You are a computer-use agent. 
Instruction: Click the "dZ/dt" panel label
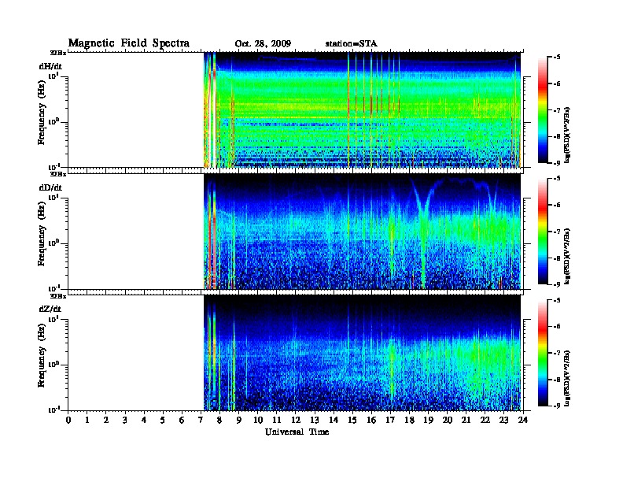(x=50, y=309)
